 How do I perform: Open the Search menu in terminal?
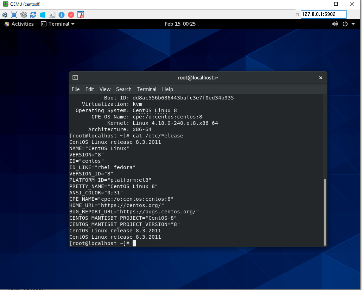123,89
